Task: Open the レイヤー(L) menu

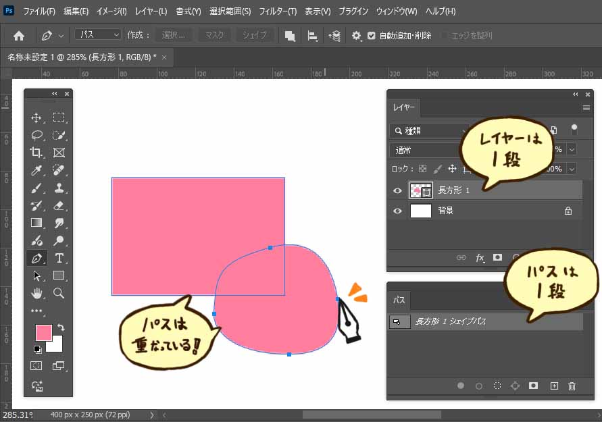Action: click(x=151, y=11)
